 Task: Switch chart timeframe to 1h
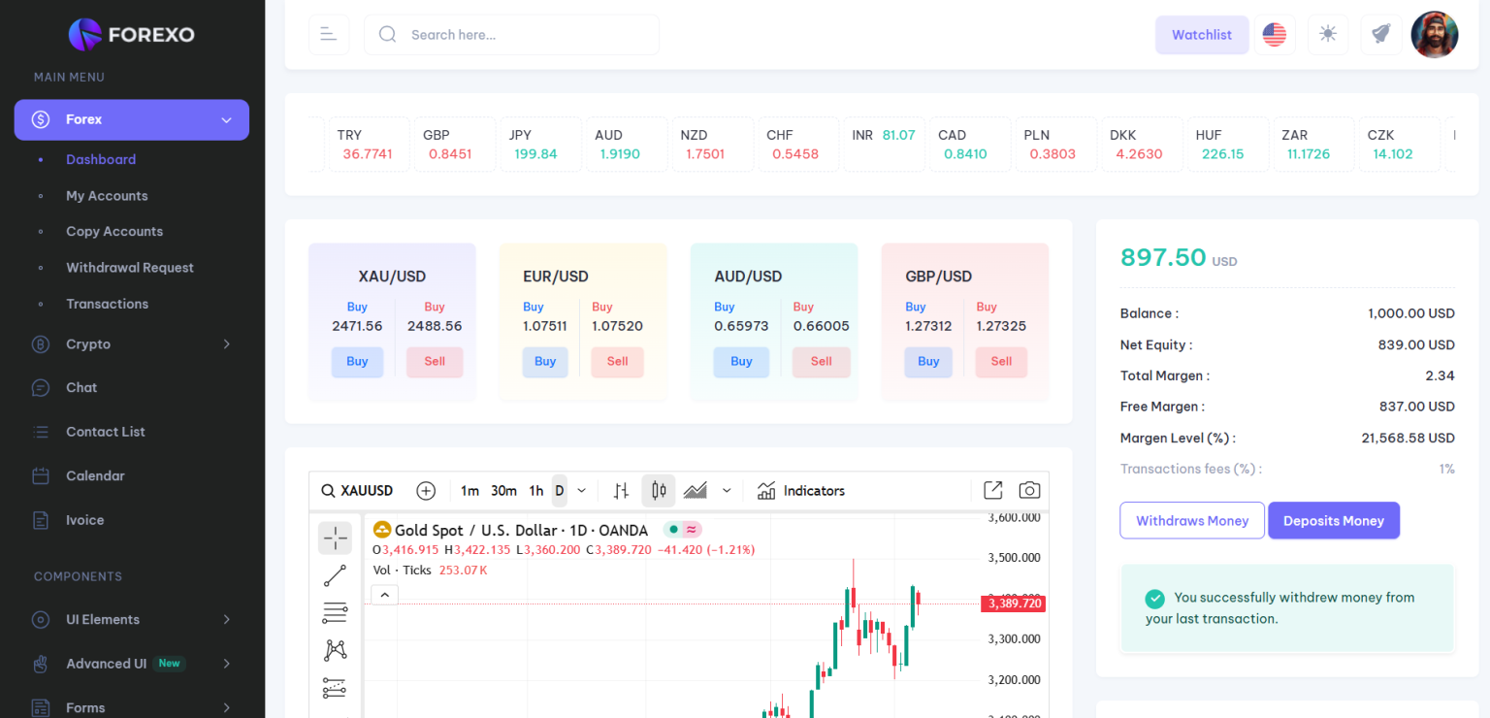[x=536, y=490]
